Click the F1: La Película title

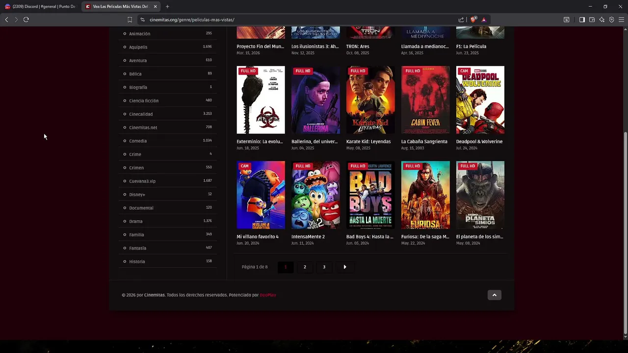point(471,47)
